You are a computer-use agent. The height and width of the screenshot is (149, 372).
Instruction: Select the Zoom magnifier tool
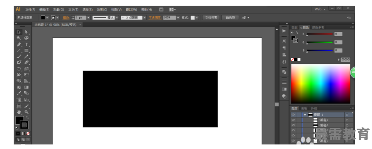click(x=27, y=112)
